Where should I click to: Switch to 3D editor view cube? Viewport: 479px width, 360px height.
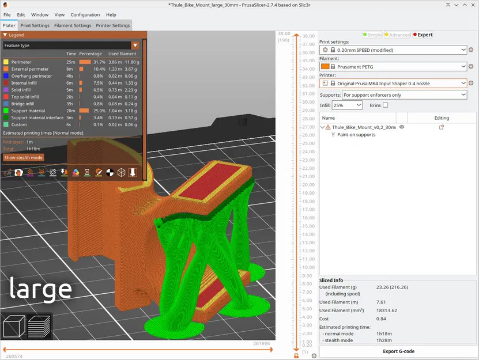click(14, 327)
